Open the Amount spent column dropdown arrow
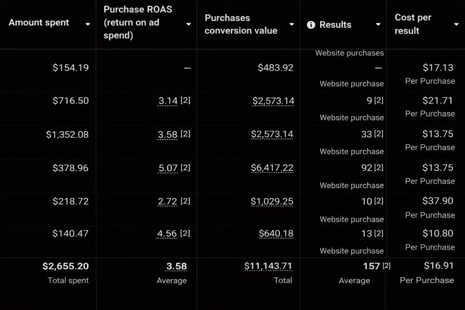The height and width of the screenshot is (310, 465). click(x=88, y=25)
